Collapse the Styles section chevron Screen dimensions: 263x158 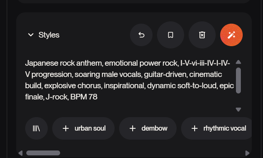click(x=30, y=35)
